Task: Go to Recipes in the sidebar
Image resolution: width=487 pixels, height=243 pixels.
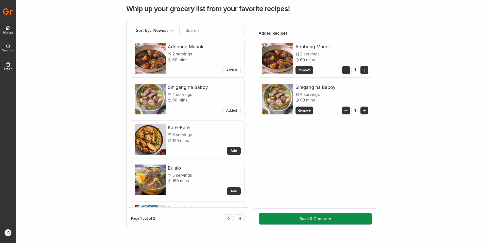Action: pyautogui.click(x=8, y=48)
